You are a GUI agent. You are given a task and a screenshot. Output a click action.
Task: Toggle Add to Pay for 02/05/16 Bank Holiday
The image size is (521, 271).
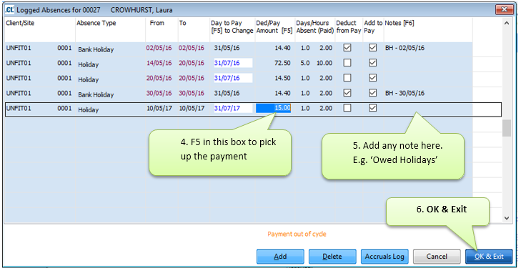click(x=372, y=47)
